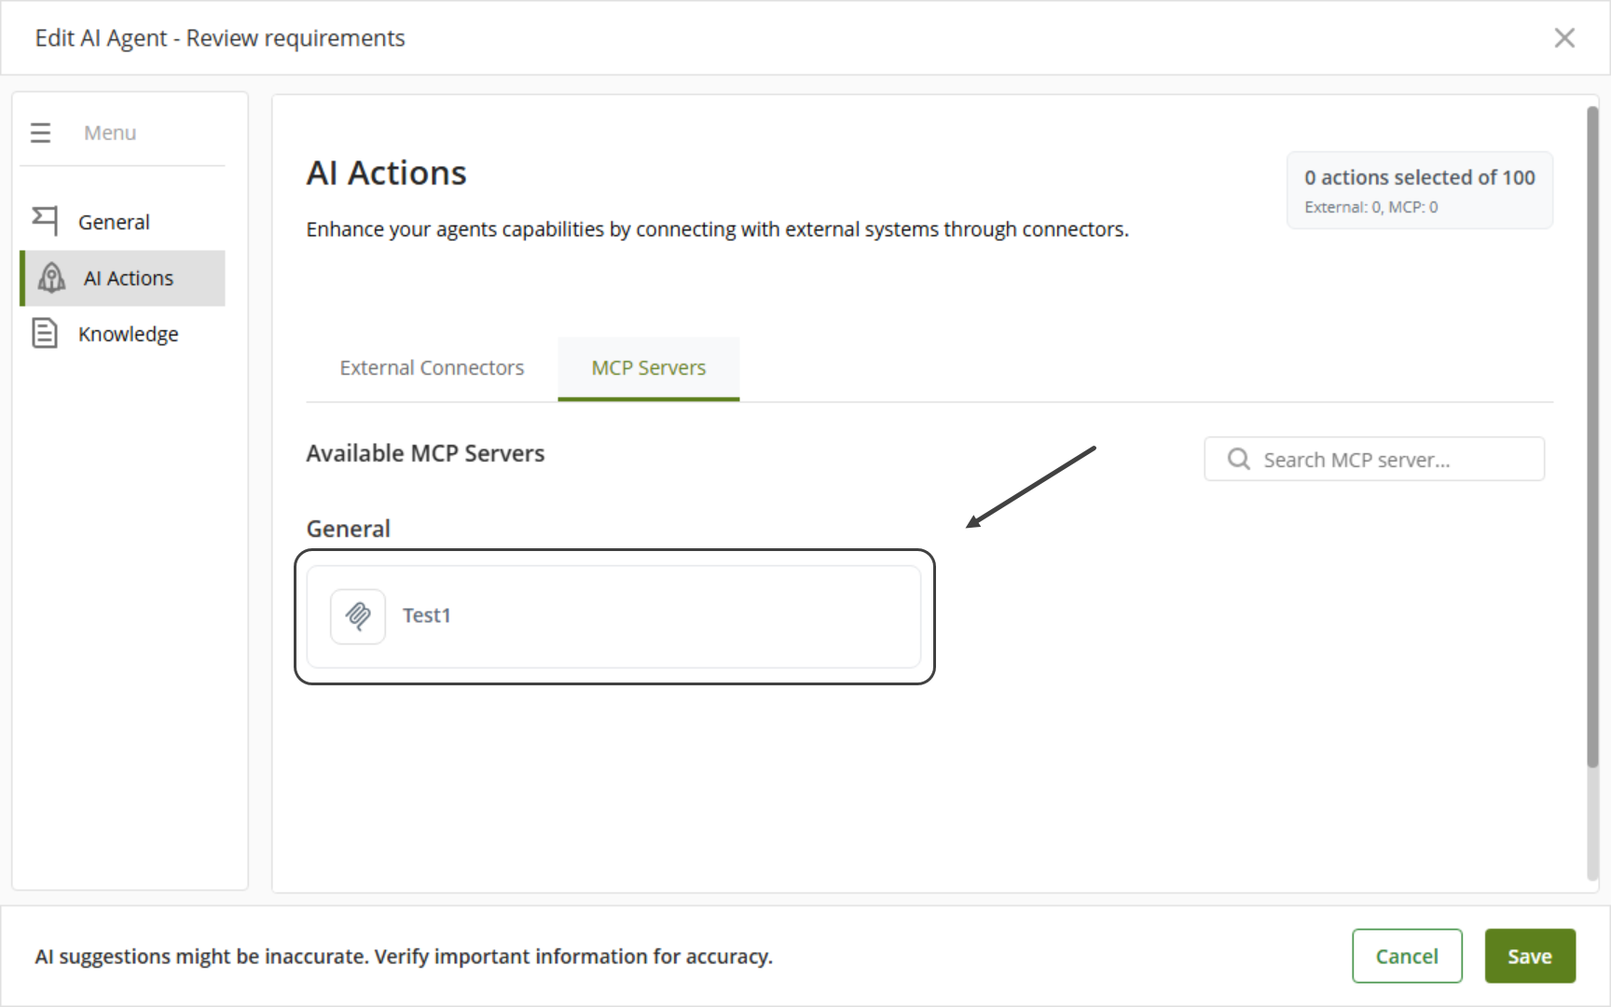Switch to the External Connectors tab

click(x=432, y=368)
